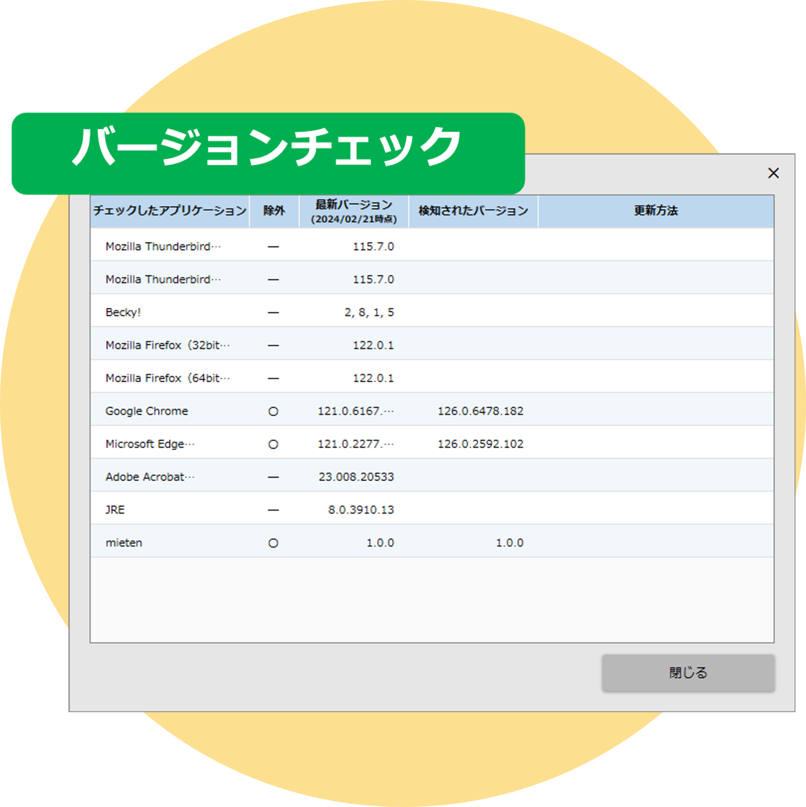Click the exclusion dash in Firefox 32bit row

click(273, 345)
